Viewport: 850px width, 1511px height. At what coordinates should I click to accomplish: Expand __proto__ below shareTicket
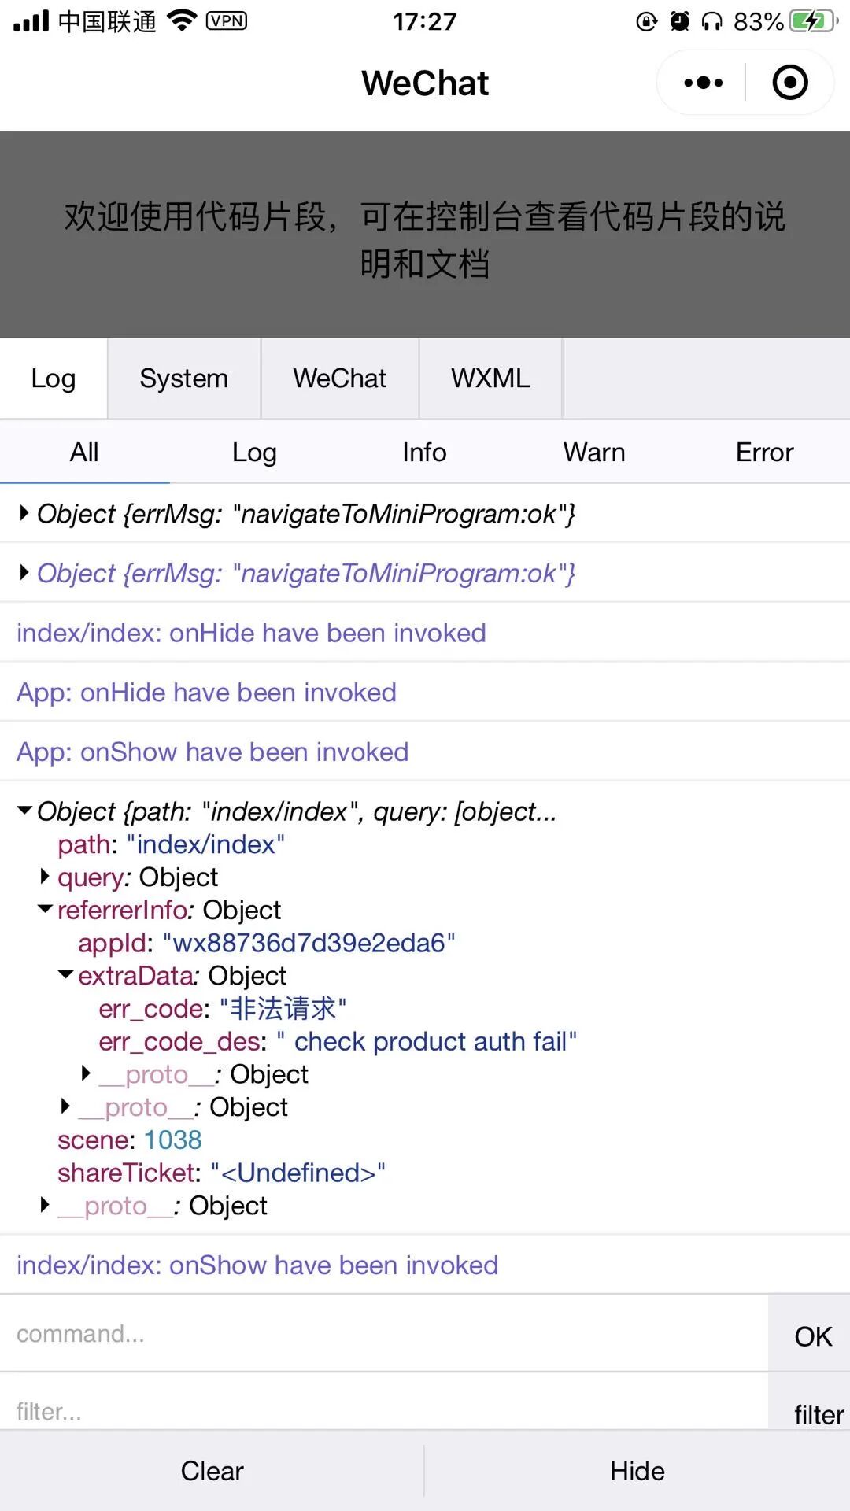(x=45, y=1205)
